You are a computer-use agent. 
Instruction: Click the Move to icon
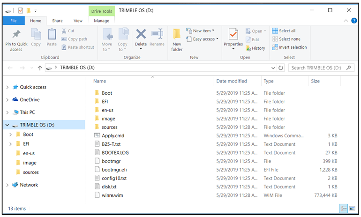coord(107,34)
